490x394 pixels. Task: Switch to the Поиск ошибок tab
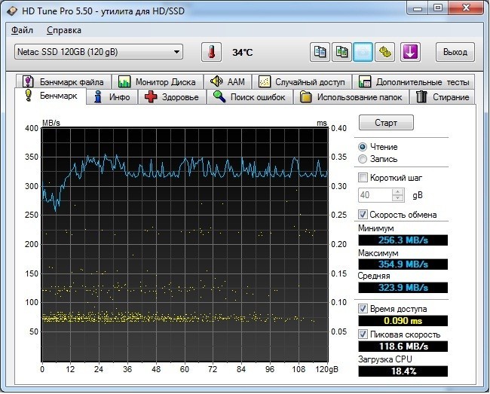point(250,97)
